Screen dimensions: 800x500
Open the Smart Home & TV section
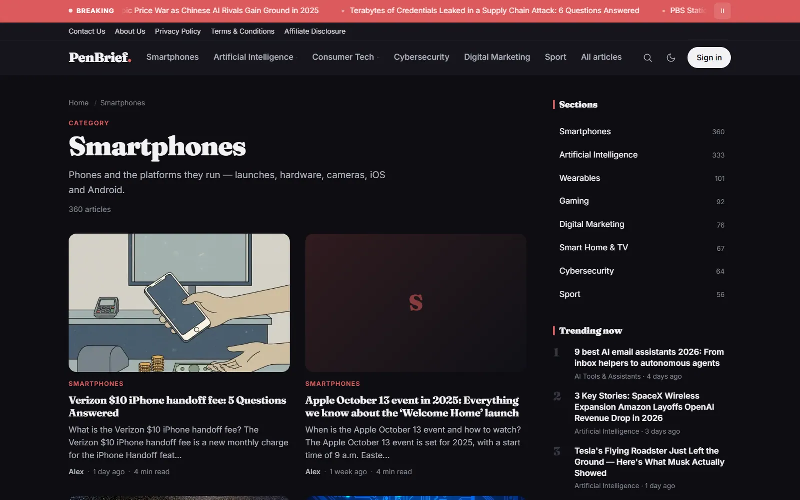pos(642,247)
